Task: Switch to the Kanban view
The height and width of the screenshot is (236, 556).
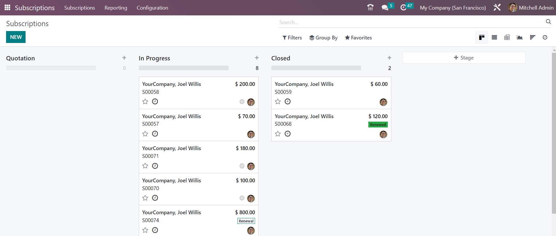Action: coord(482,37)
